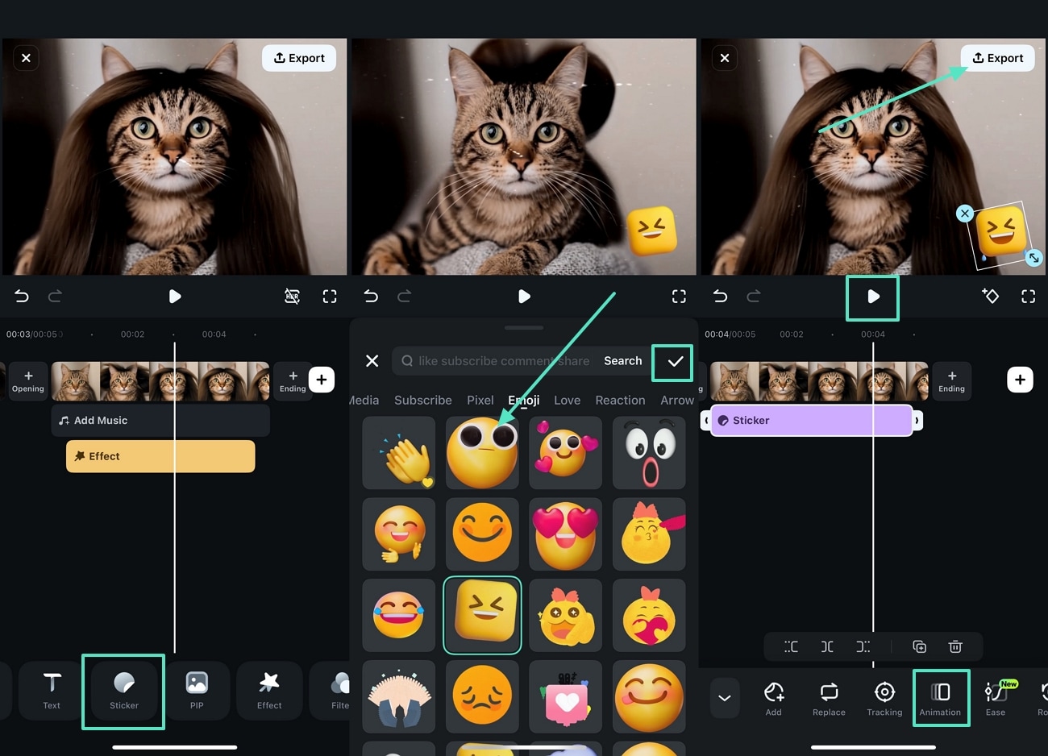Screen dimensions: 1048x756
Task: Duplicate clip with copy icon
Action: coord(920,646)
